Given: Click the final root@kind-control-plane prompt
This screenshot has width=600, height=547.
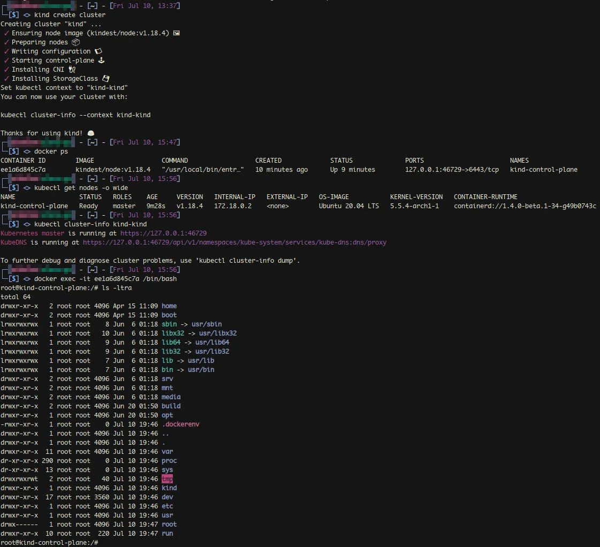Looking at the screenshot, I should click(x=49, y=543).
